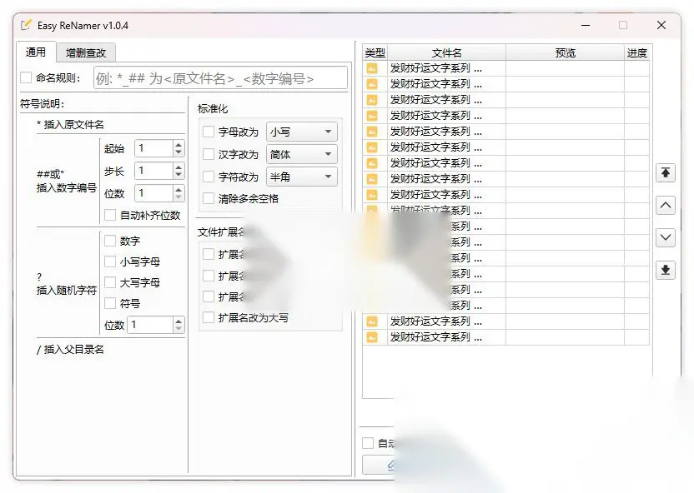Screen dimensions: 694x493
Task: Move selected file down one row
Action: 666,237
